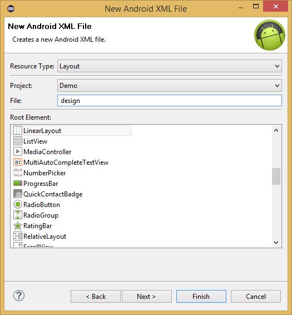Choose MultiAutoCompleteTextView from the list

66,163
